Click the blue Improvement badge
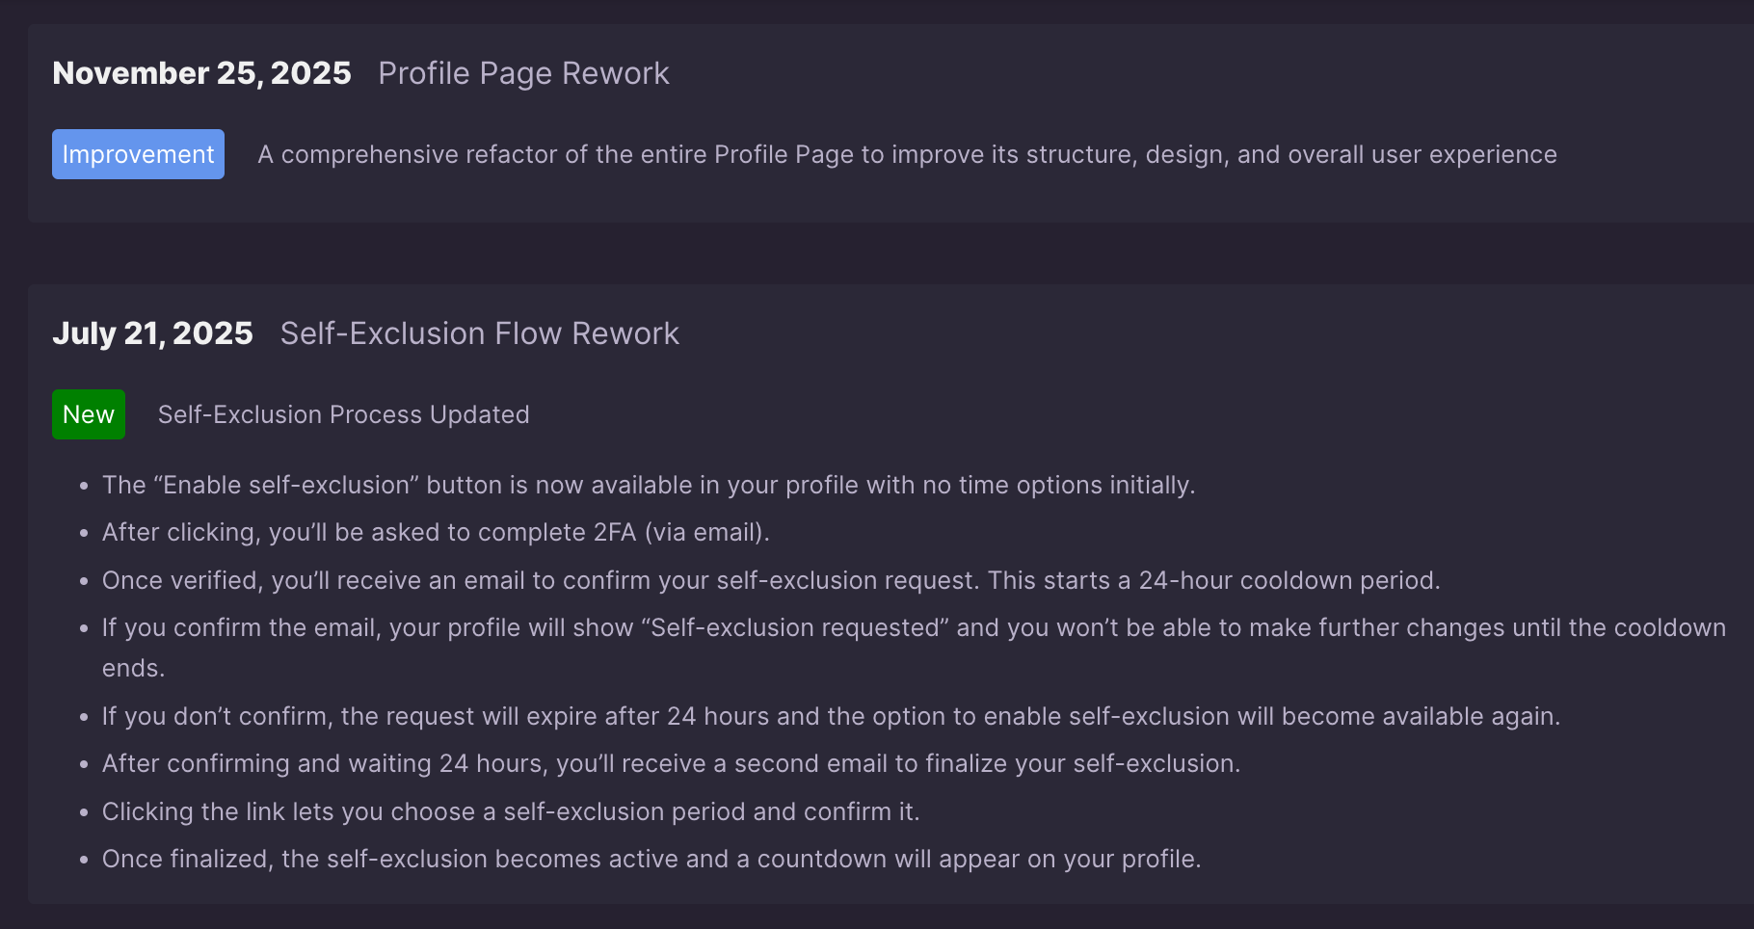This screenshot has height=929, width=1754. (138, 154)
